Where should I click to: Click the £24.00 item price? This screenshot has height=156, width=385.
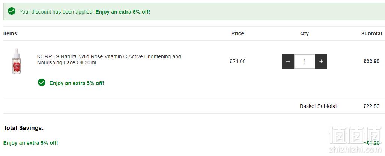click(238, 62)
